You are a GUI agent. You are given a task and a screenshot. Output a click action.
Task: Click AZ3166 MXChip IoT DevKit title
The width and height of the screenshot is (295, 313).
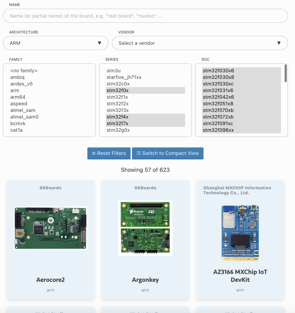(240, 276)
